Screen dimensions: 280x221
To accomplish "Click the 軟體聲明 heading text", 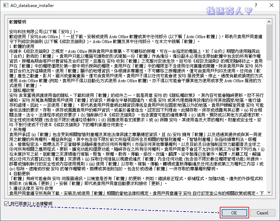I will [x=18, y=22].
